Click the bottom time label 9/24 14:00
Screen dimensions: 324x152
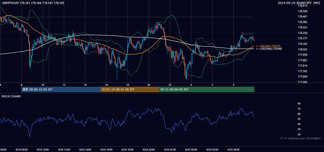click(x=85, y=150)
